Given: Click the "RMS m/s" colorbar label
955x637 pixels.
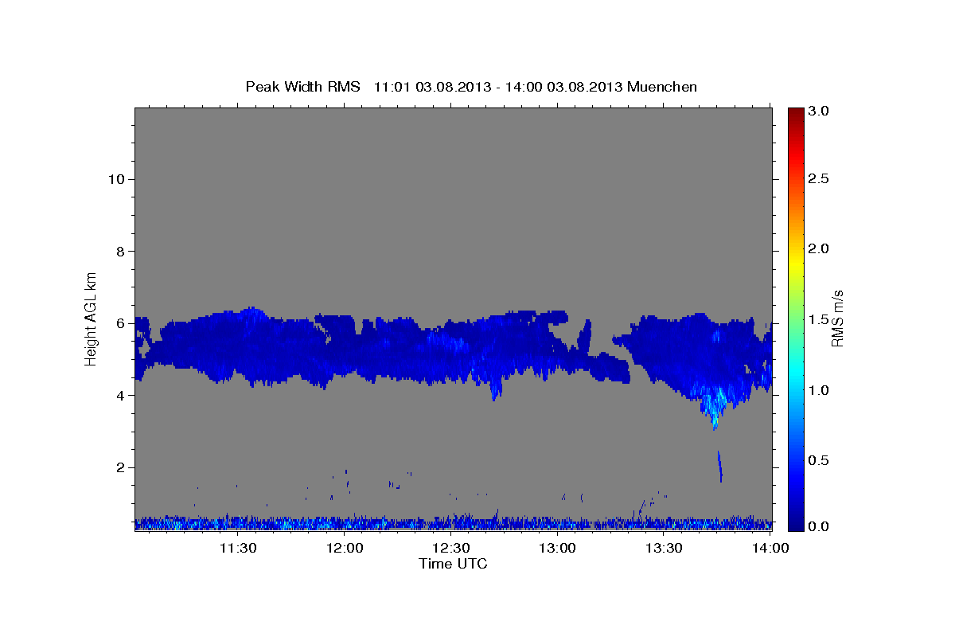Looking at the screenshot, I should pyautogui.click(x=836, y=317).
